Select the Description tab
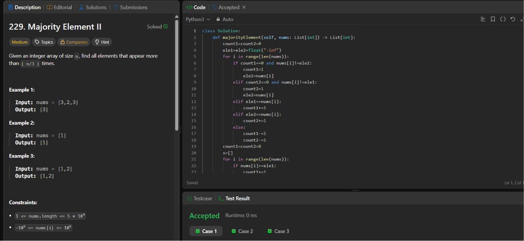This screenshot has height=241, width=524. (x=24, y=7)
